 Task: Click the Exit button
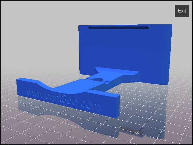click(182, 11)
